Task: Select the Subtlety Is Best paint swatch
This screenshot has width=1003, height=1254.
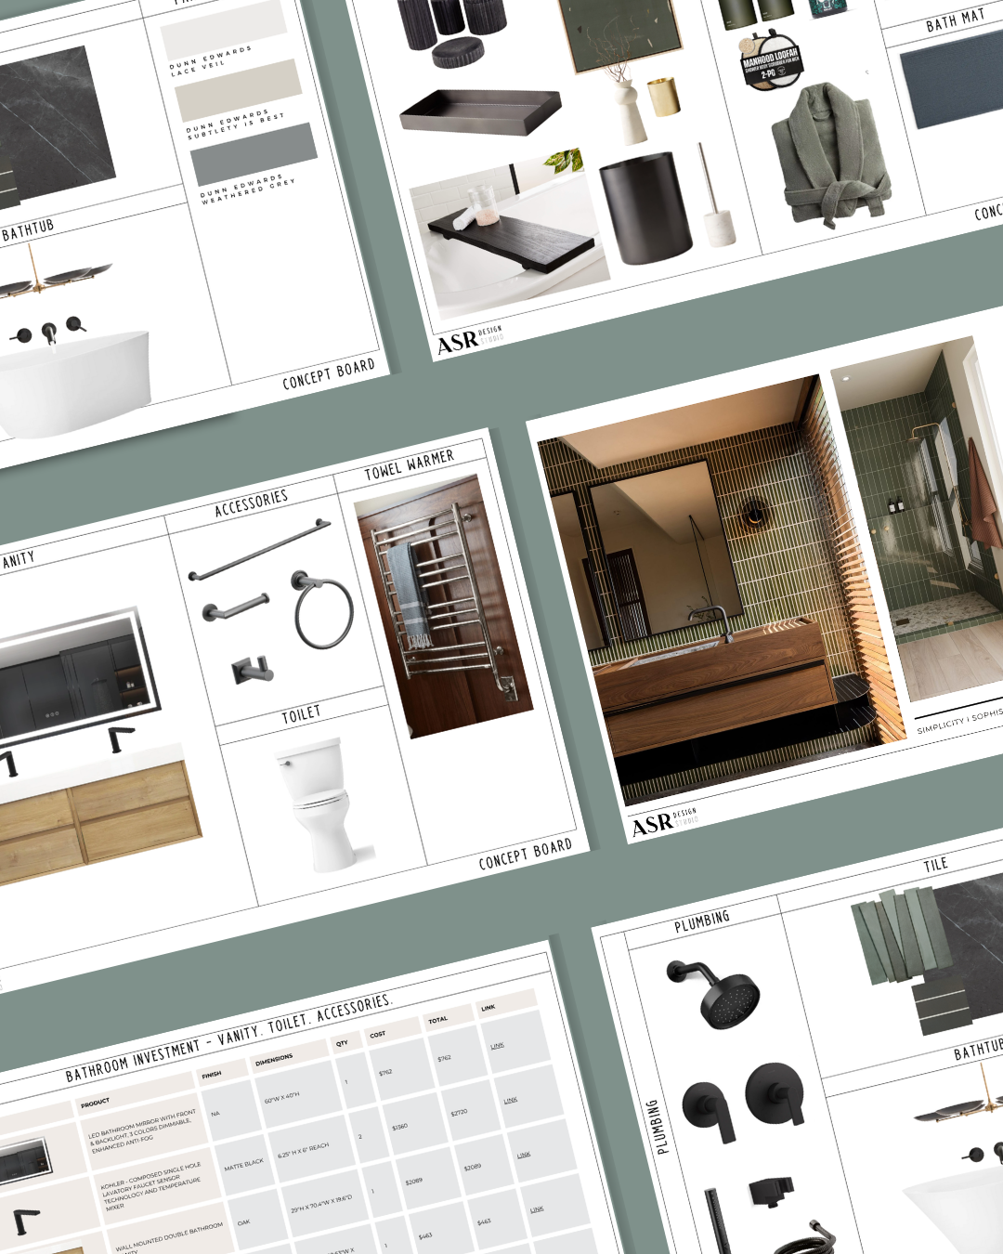Action: [x=239, y=90]
